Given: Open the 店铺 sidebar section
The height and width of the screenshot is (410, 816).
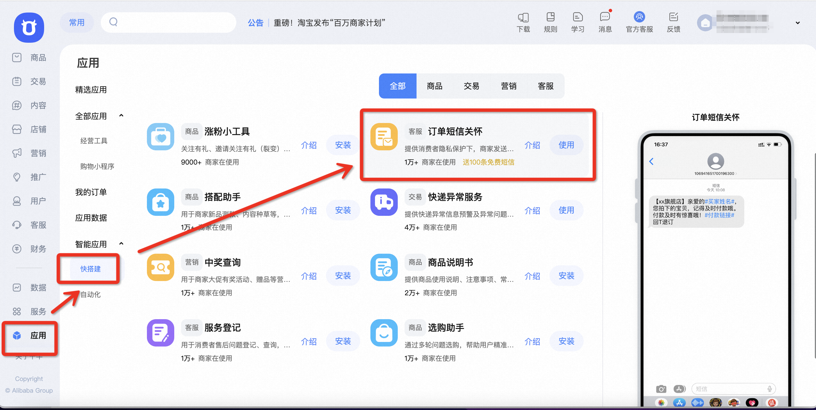Looking at the screenshot, I should pos(29,129).
